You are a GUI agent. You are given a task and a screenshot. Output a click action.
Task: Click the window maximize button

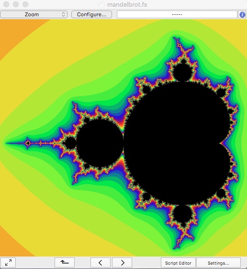point(25,4)
